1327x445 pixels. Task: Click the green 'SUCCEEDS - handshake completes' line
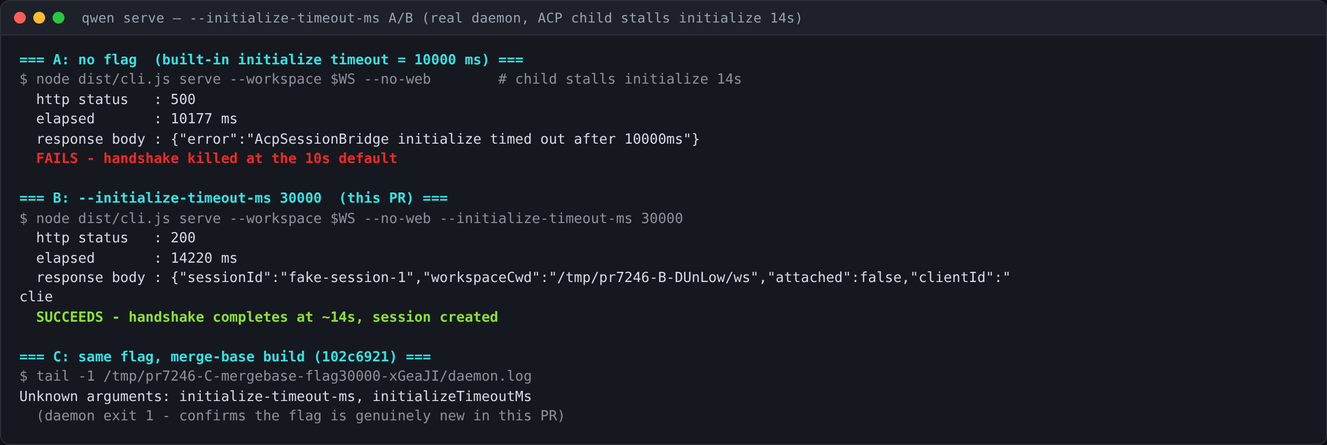[x=267, y=317]
